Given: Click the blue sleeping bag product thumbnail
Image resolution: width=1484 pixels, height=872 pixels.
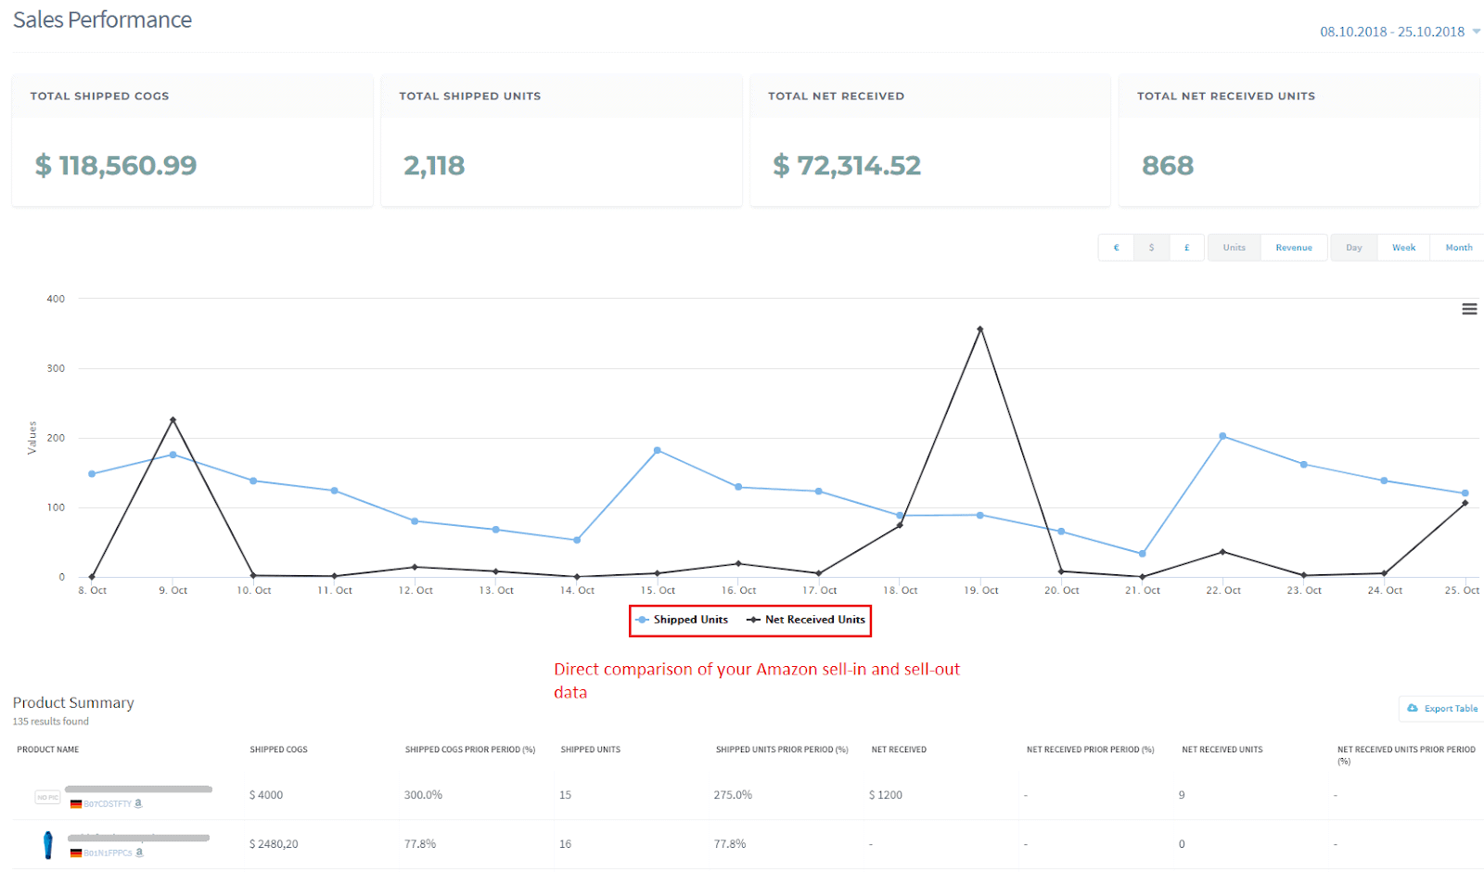Looking at the screenshot, I should coord(48,845).
